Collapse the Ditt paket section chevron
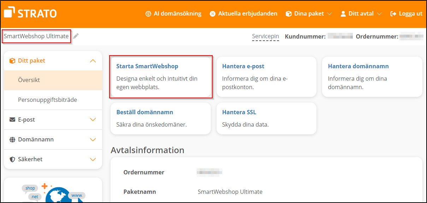 [93, 61]
